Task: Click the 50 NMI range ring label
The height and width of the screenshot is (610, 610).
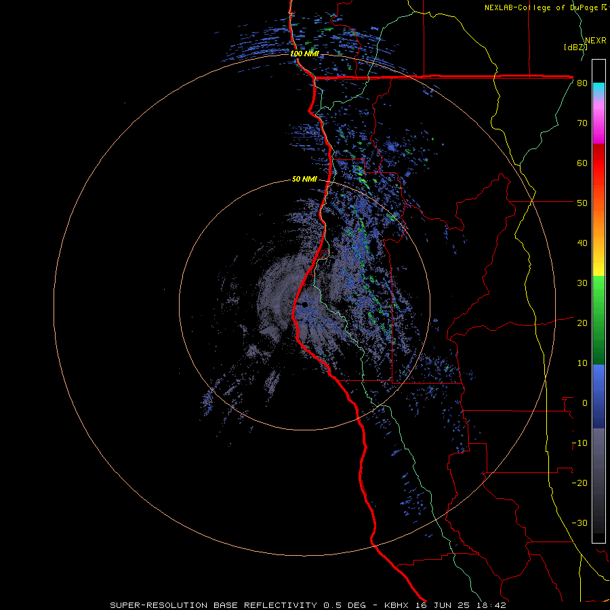Action: [x=304, y=180]
